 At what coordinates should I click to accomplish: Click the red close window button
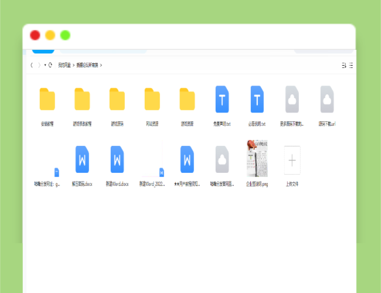[35, 35]
